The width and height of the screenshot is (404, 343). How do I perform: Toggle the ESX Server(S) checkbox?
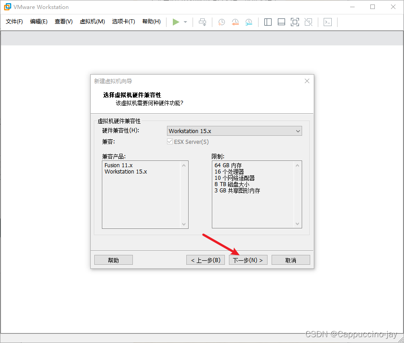click(x=170, y=142)
